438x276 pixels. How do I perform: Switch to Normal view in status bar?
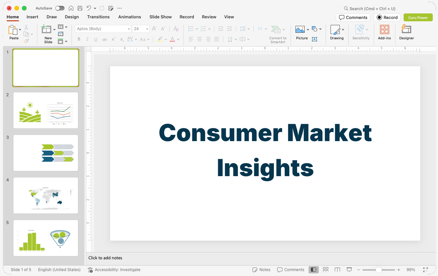[x=314, y=270]
